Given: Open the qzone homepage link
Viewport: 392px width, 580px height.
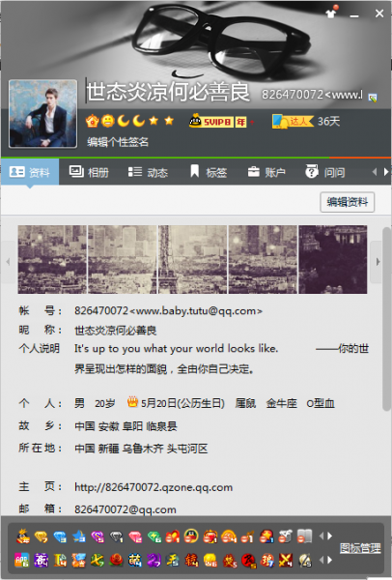Looking at the screenshot, I should click(154, 487).
